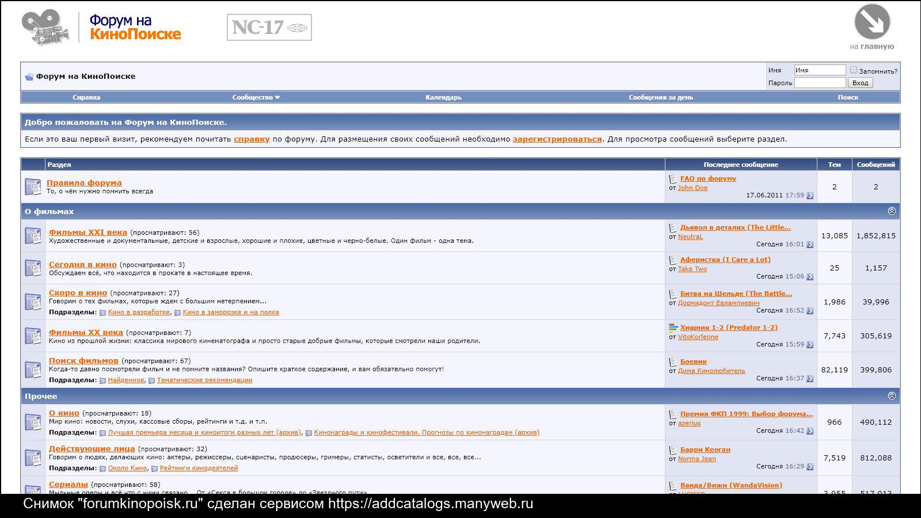921x518 pixels.
Task: Open user profile Norma Jean
Action: click(x=697, y=459)
